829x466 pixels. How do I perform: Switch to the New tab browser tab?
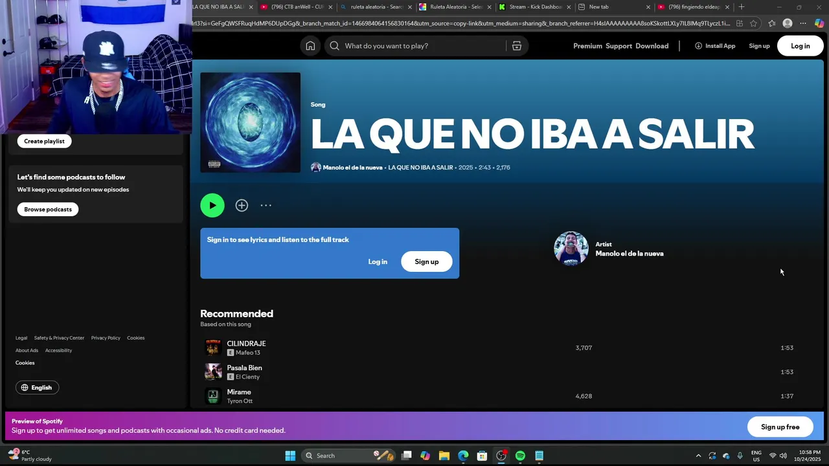613,7
